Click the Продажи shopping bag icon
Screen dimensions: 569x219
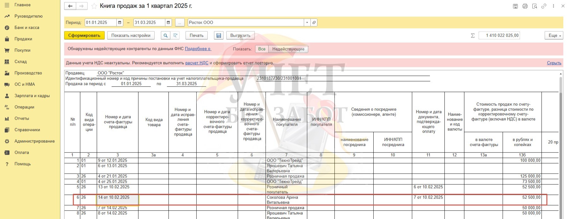[x=7, y=39]
